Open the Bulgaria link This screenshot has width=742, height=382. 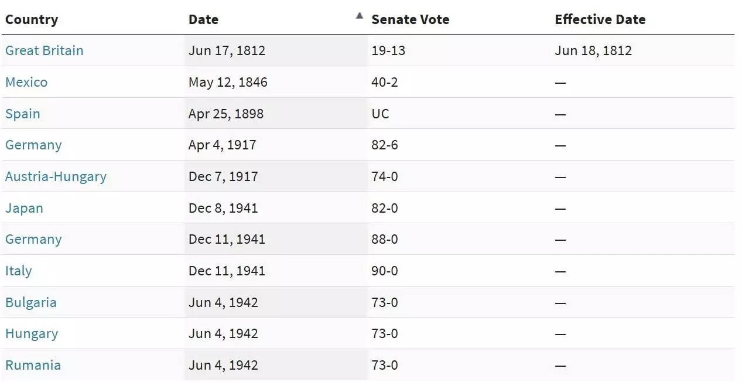pos(31,302)
